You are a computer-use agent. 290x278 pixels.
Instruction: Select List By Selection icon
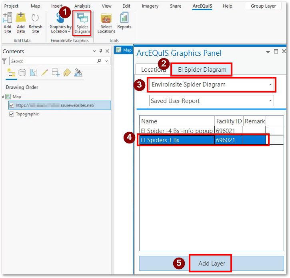tap(34, 73)
